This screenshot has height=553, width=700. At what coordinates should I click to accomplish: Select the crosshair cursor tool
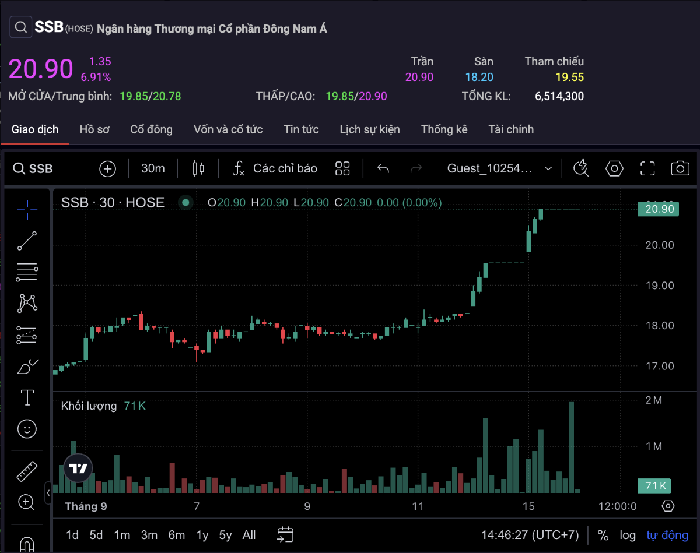27,209
